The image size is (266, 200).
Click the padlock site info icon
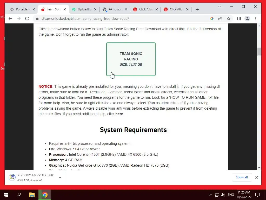(37, 18)
